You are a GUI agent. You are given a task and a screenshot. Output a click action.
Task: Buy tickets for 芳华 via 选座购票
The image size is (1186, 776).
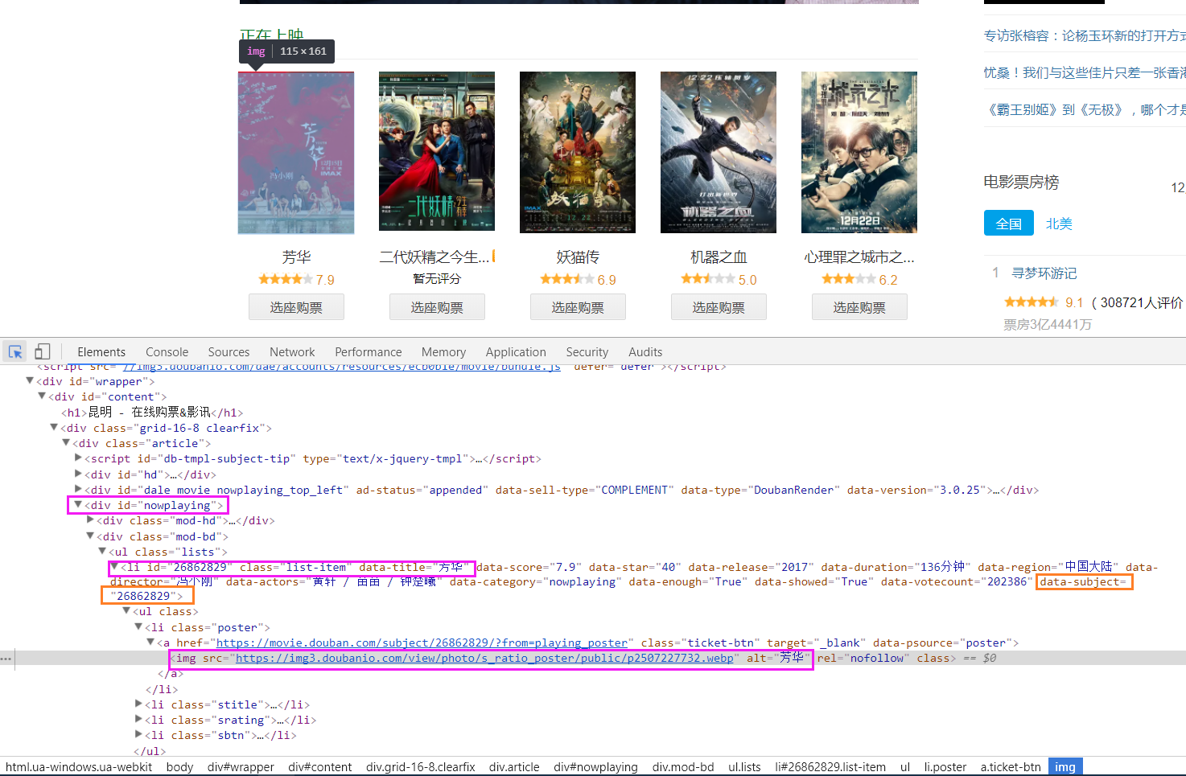click(x=296, y=307)
